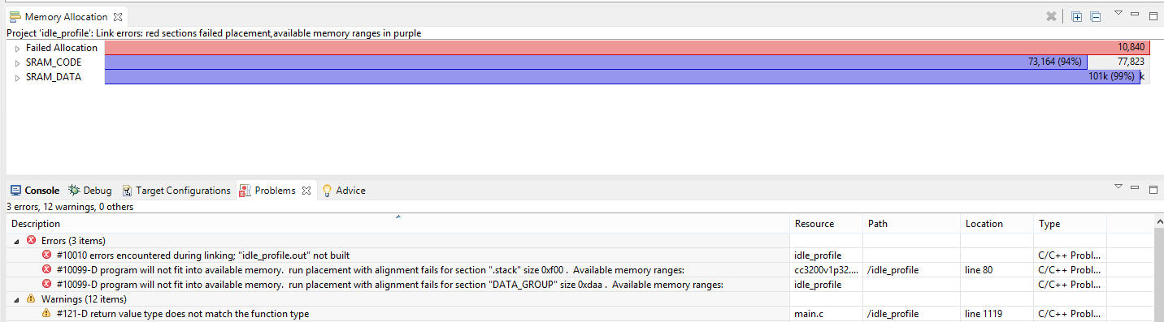Click the Expand All icon in Memory Allocation

[1076, 16]
